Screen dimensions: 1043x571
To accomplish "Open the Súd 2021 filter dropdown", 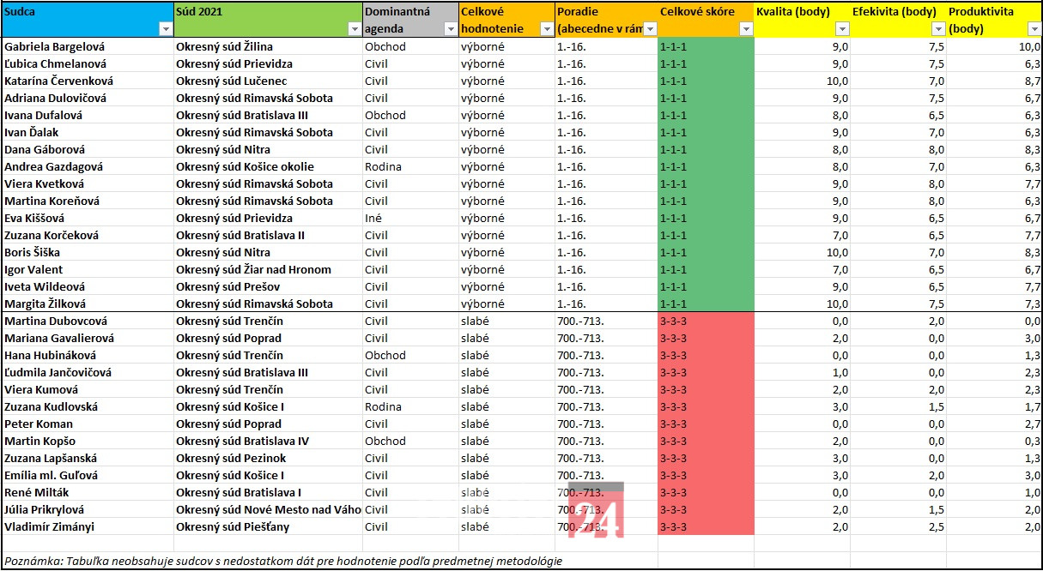I will [354, 29].
